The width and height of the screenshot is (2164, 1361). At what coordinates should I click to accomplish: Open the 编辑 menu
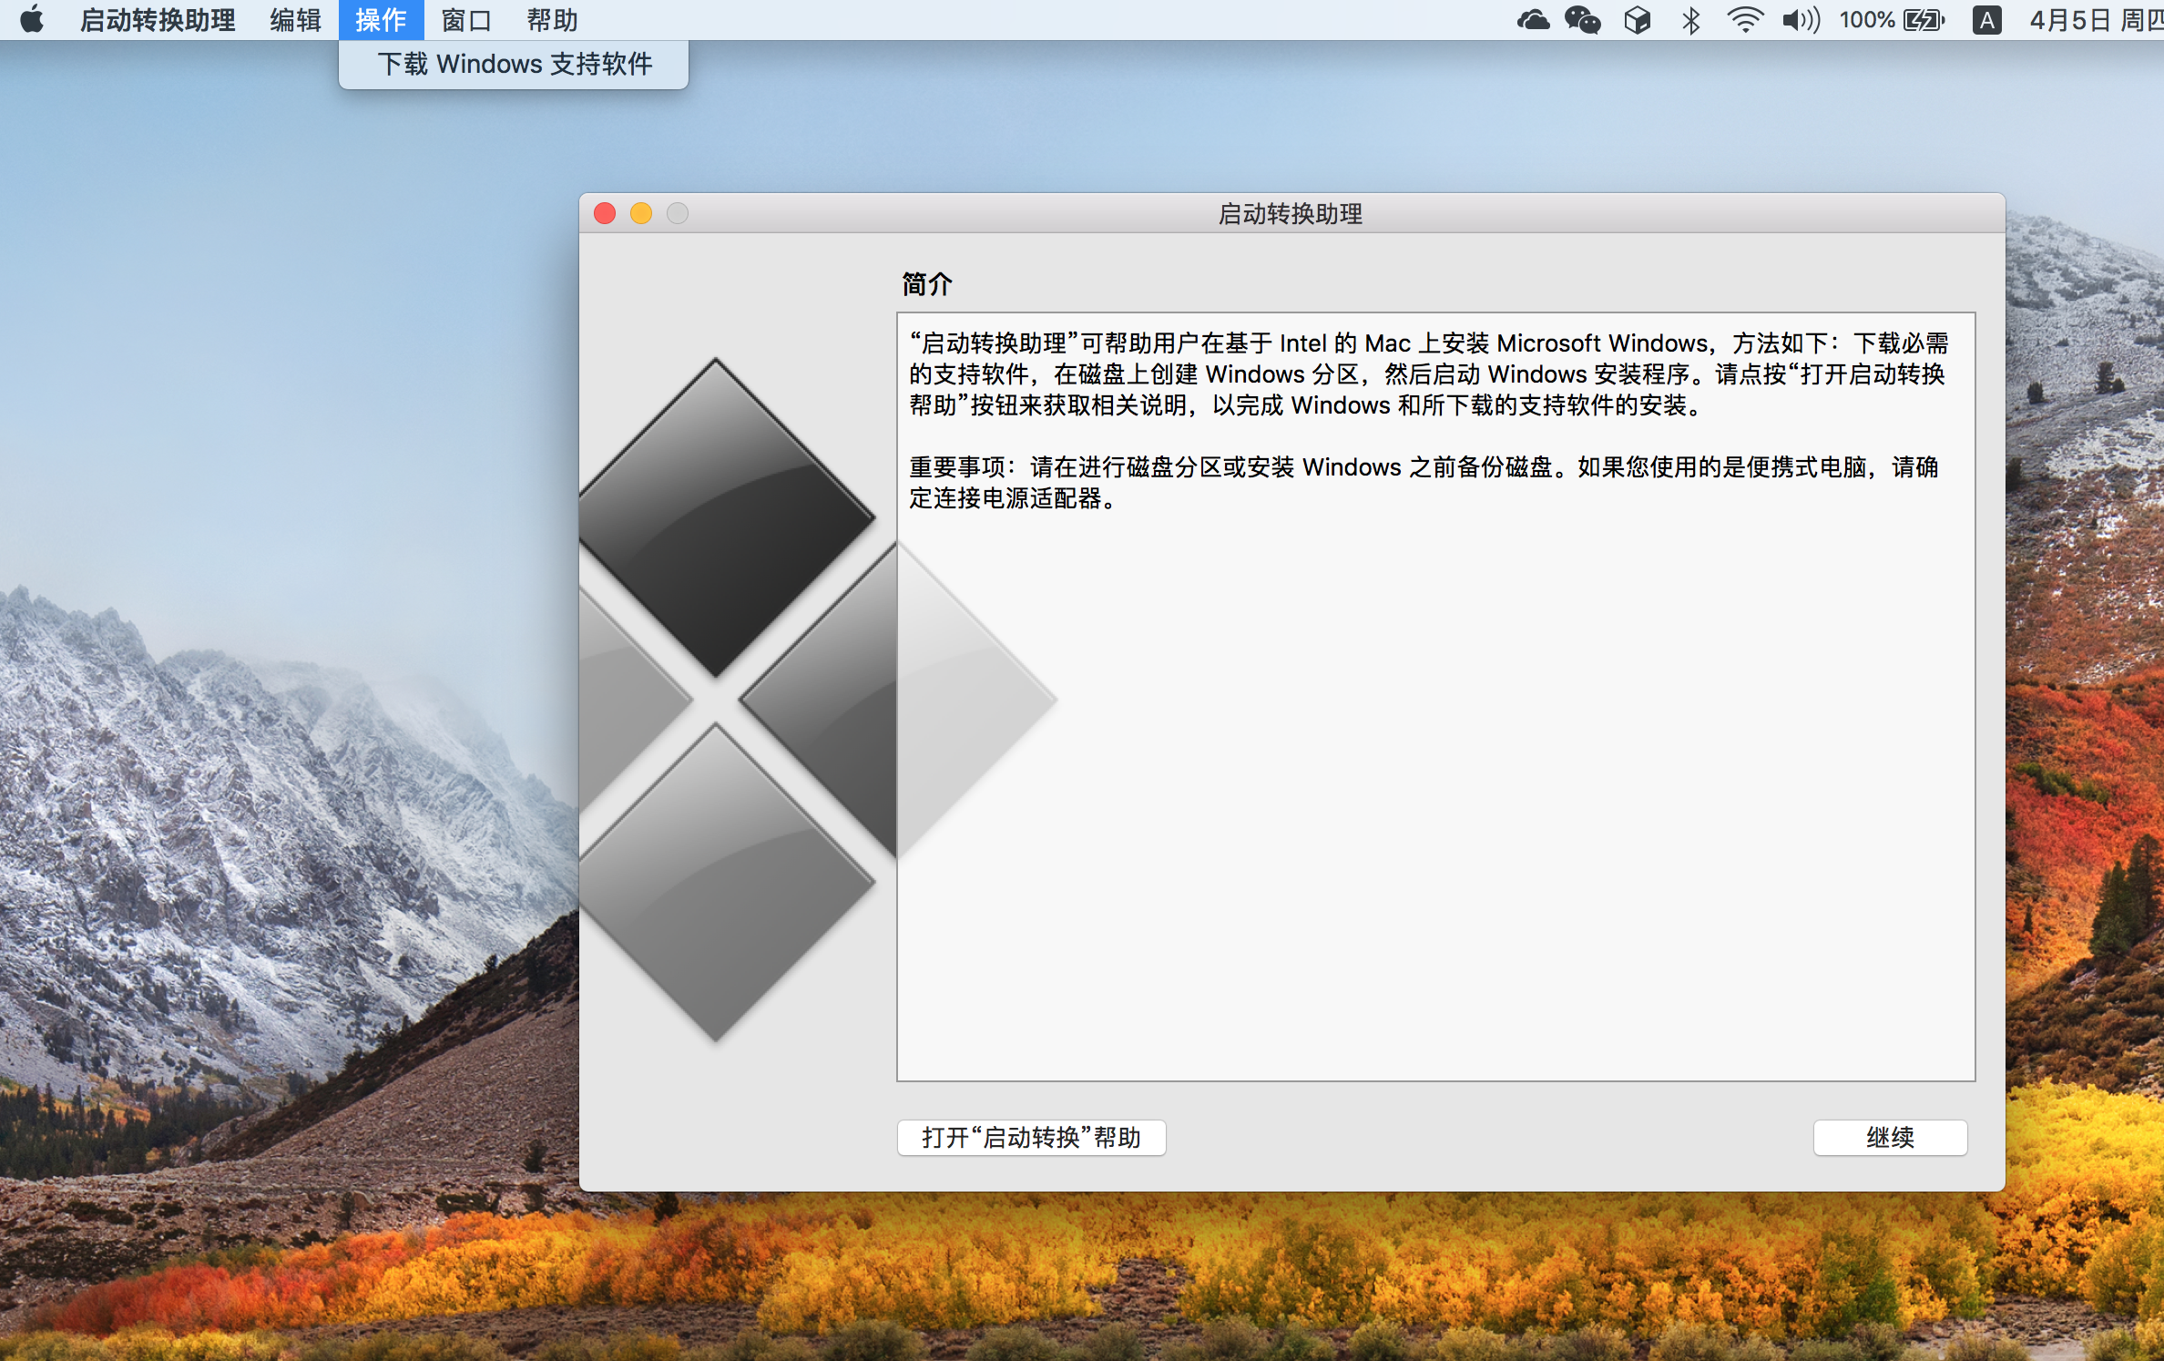[x=295, y=19]
